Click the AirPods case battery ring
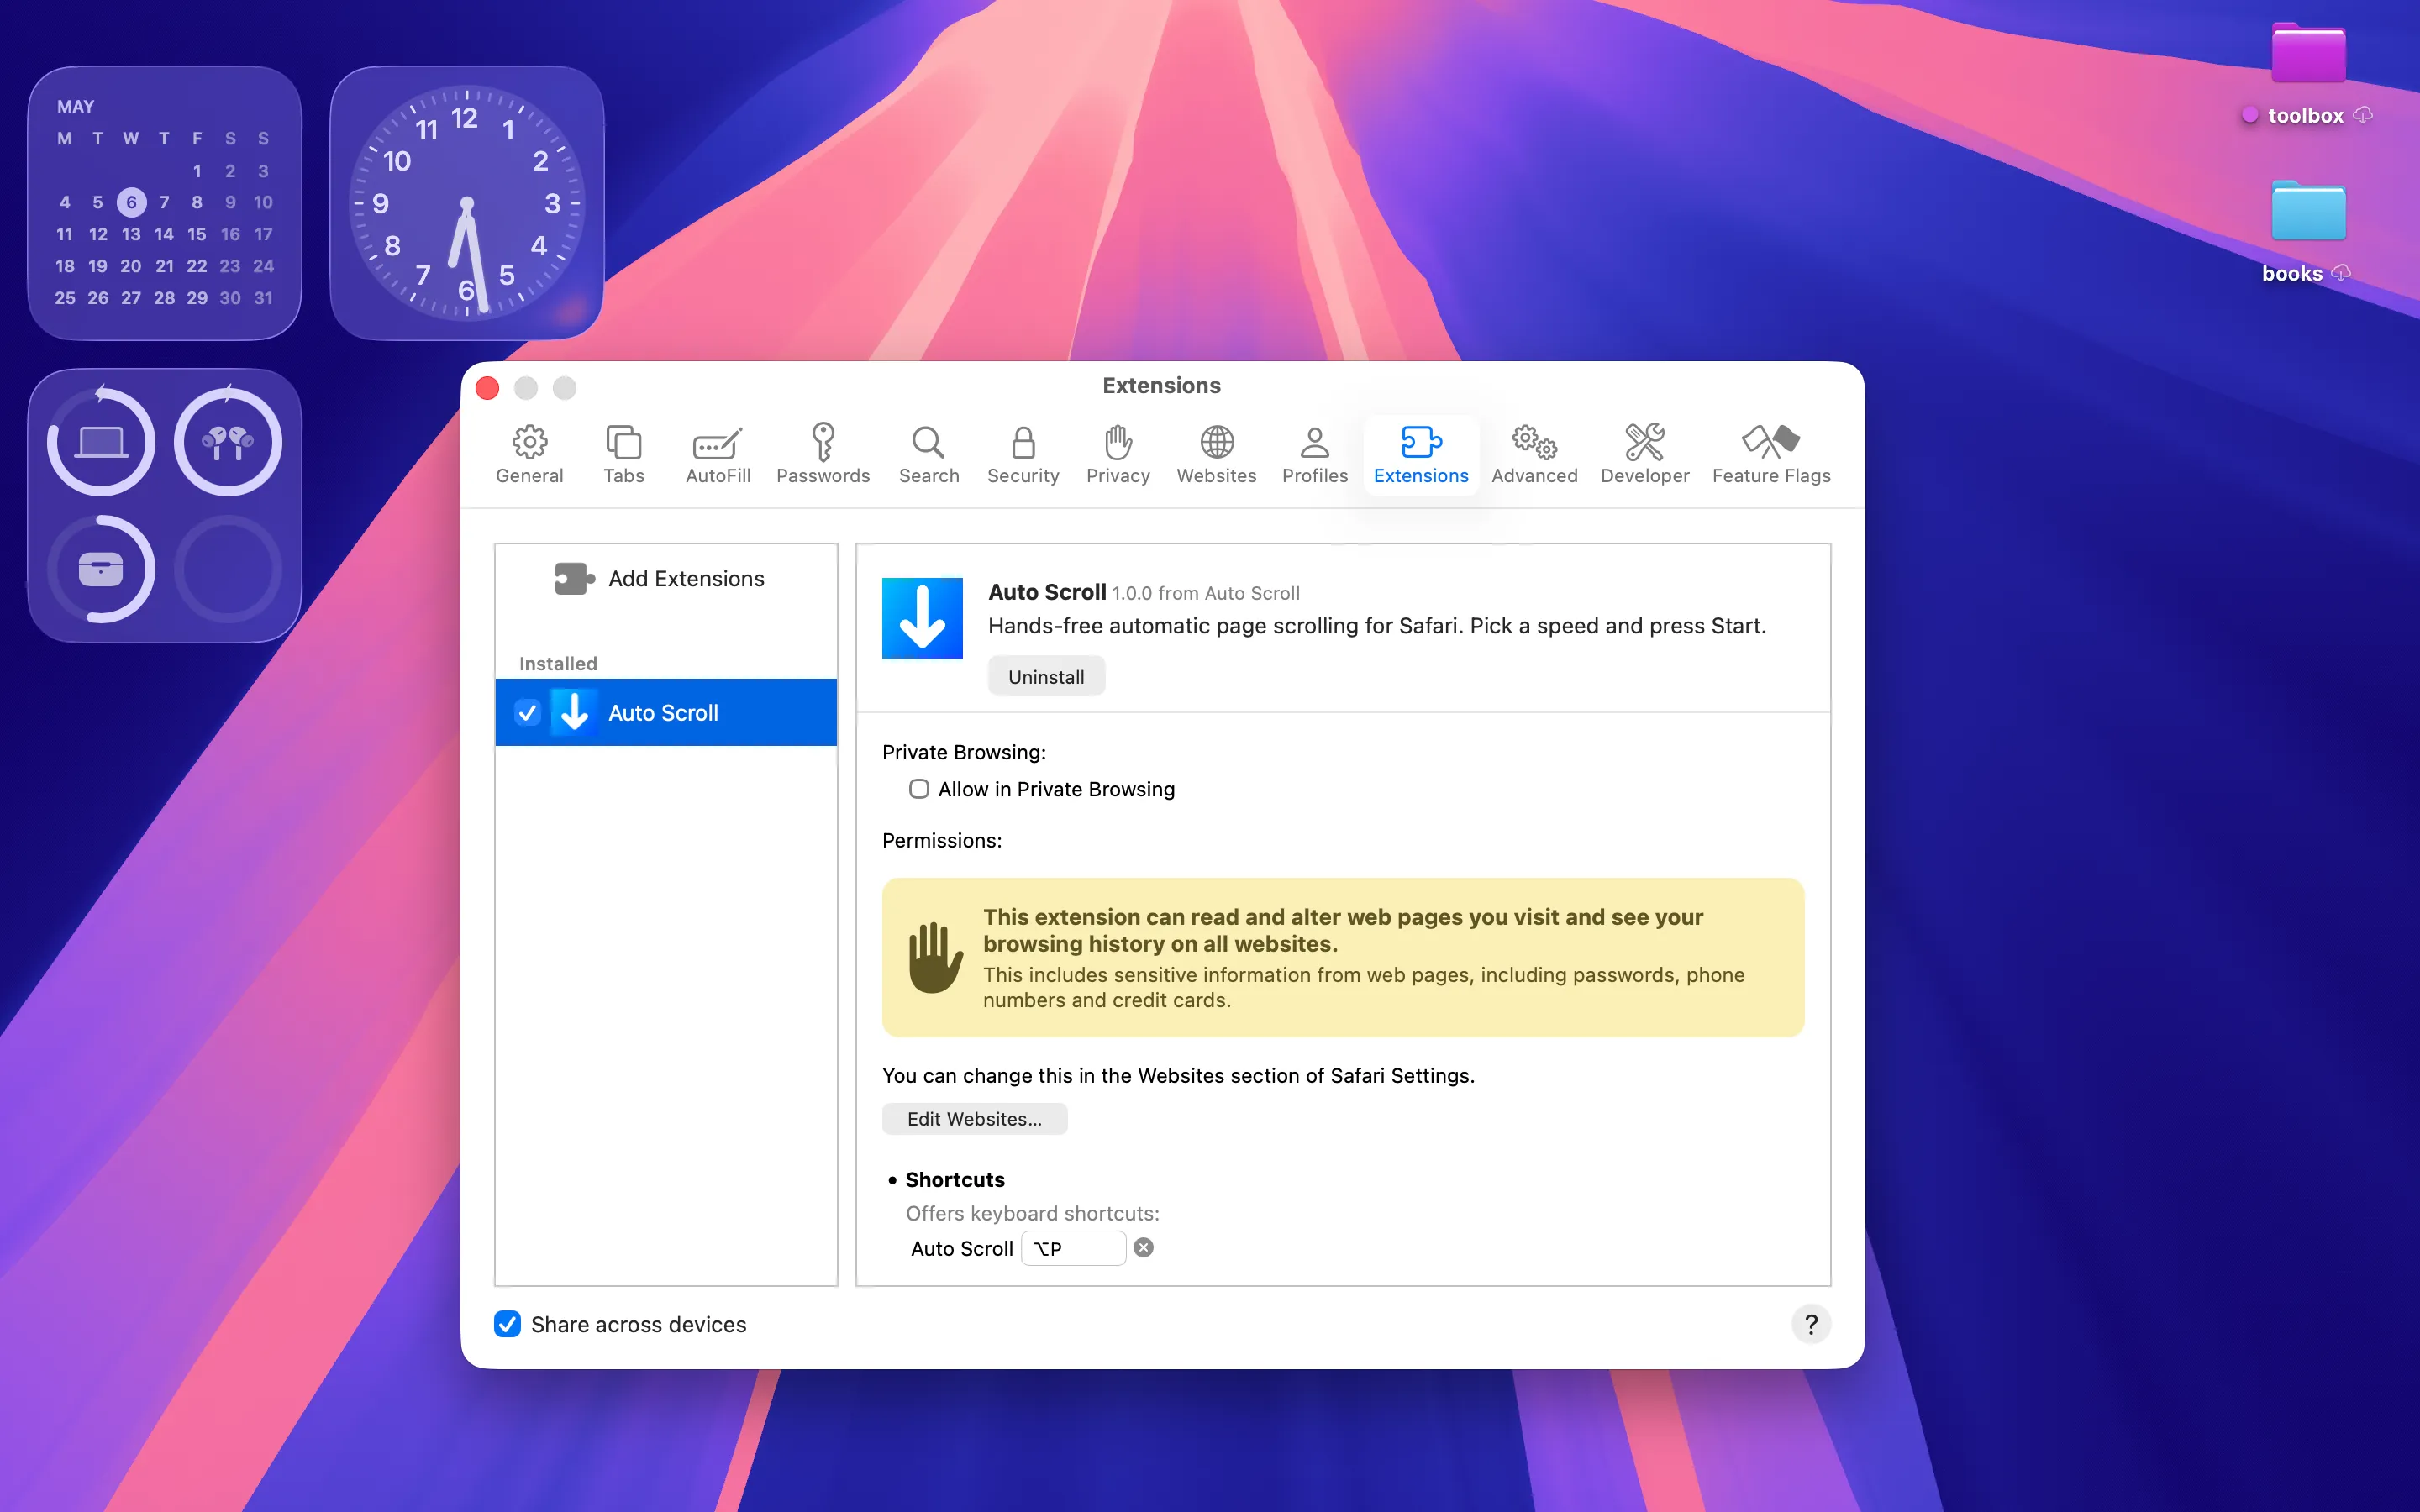 [x=101, y=569]
